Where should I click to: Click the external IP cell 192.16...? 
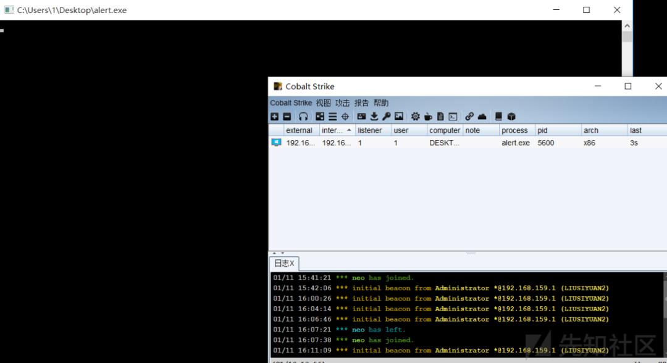pyautogui.click(x=300, y=143)
